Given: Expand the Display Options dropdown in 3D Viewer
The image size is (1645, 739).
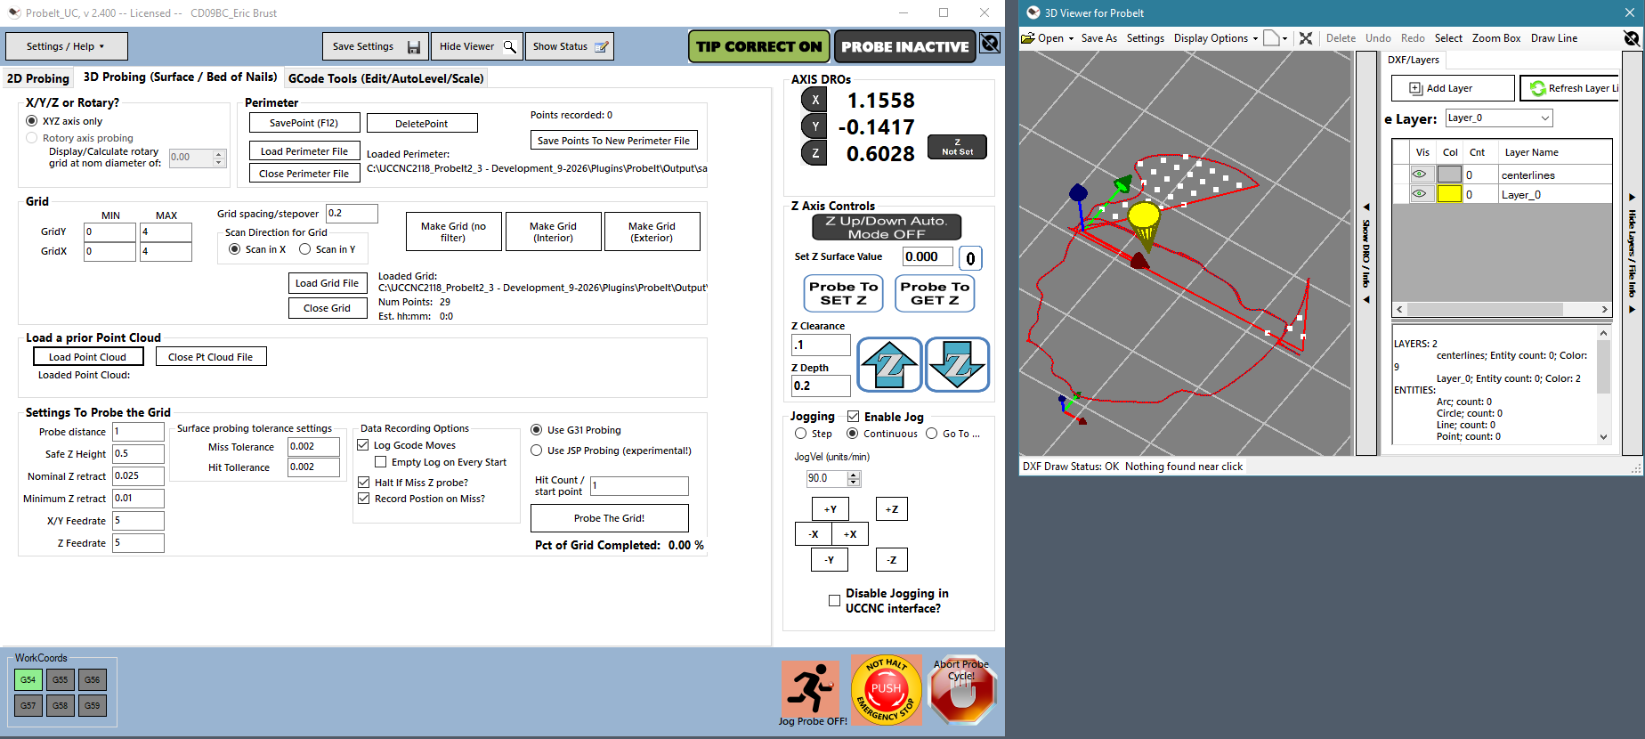Looking at the screenshot, I should pyautogui.click(x=1216, y=38).
